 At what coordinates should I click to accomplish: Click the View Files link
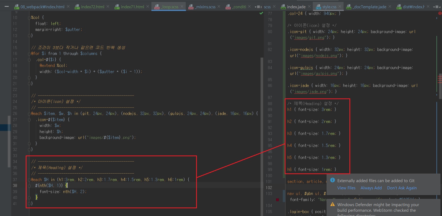pyautogui.click(x=346, y=188)
